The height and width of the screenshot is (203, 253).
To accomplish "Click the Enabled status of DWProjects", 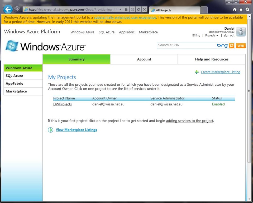I will 218,104.
